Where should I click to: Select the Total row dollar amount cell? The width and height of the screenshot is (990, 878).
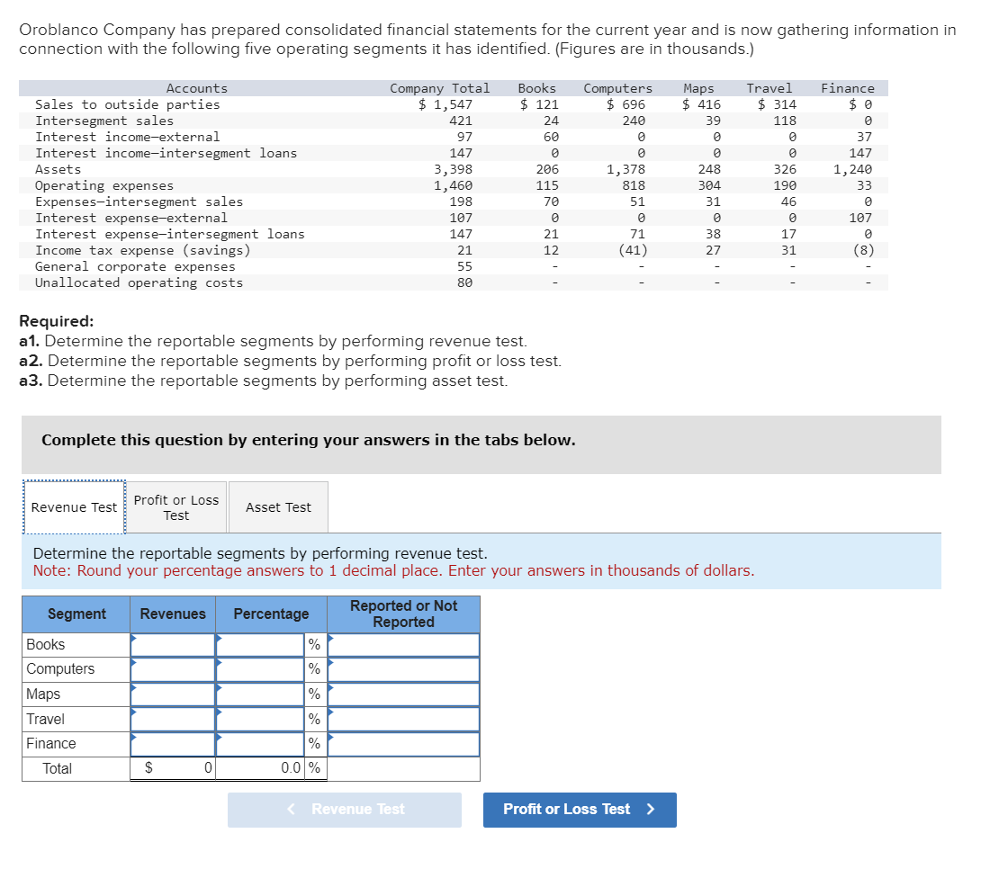pos(173,768)
